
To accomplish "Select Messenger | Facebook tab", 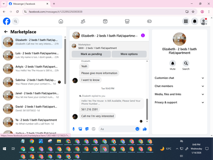I will pos(29,4).
